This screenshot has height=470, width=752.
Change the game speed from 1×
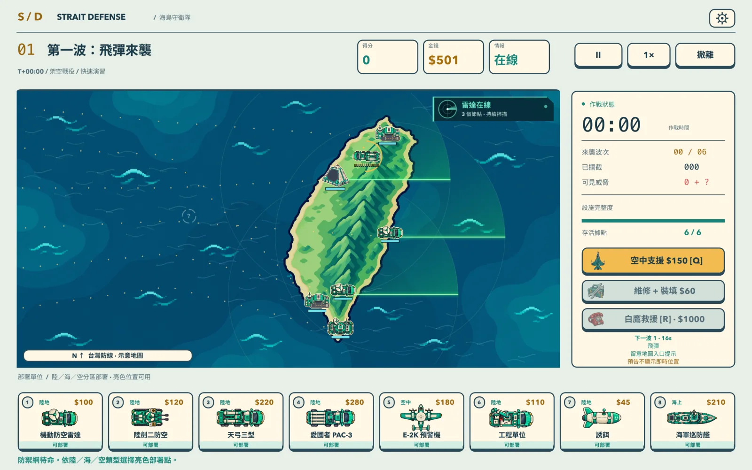tap(649, 55)
